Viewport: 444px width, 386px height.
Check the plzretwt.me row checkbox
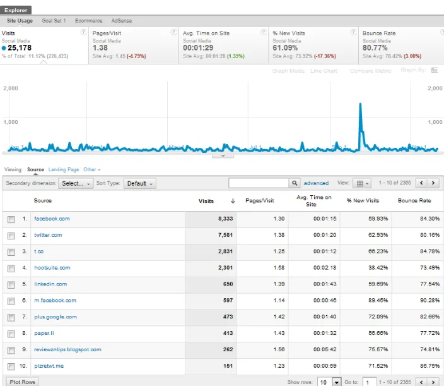pos(11,366)
